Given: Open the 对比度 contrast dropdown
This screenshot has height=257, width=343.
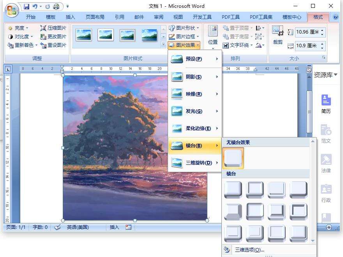Looking at the screenshot, I should (21, 36).
